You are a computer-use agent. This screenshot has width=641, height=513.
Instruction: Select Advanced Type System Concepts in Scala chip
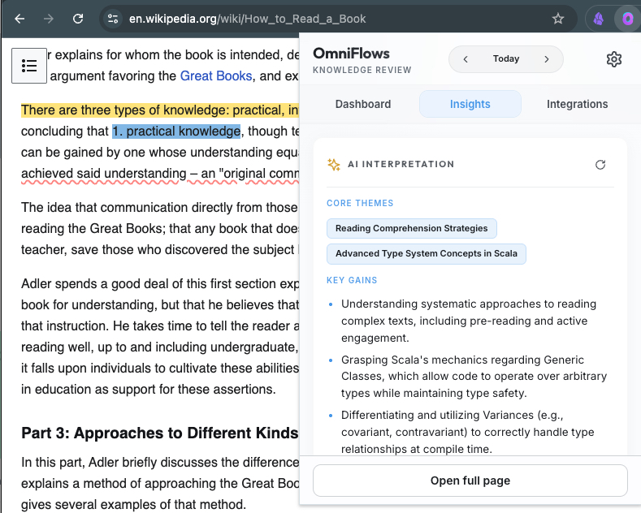(x=427, y=253)
